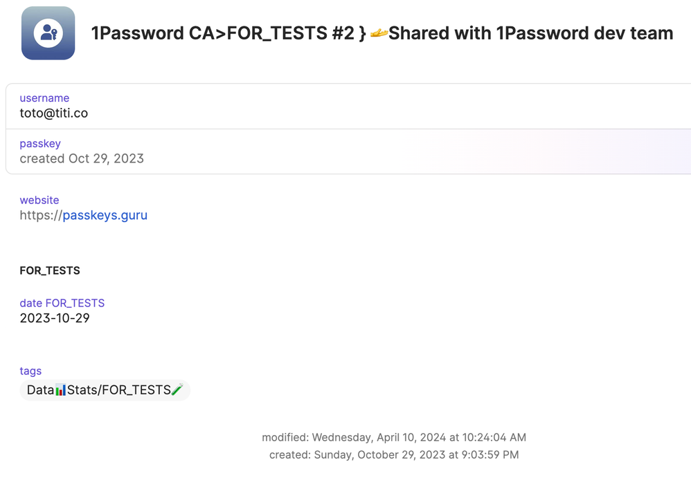Open the passkeys.guru website link
The height and width of the screenshot is (480, 691).
pyautogui.click(x=105, y=215)
